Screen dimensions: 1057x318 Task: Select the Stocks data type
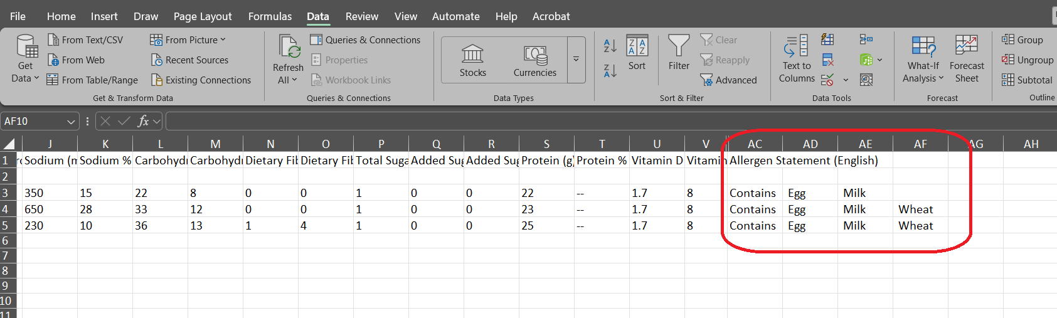tap(473, 60)
